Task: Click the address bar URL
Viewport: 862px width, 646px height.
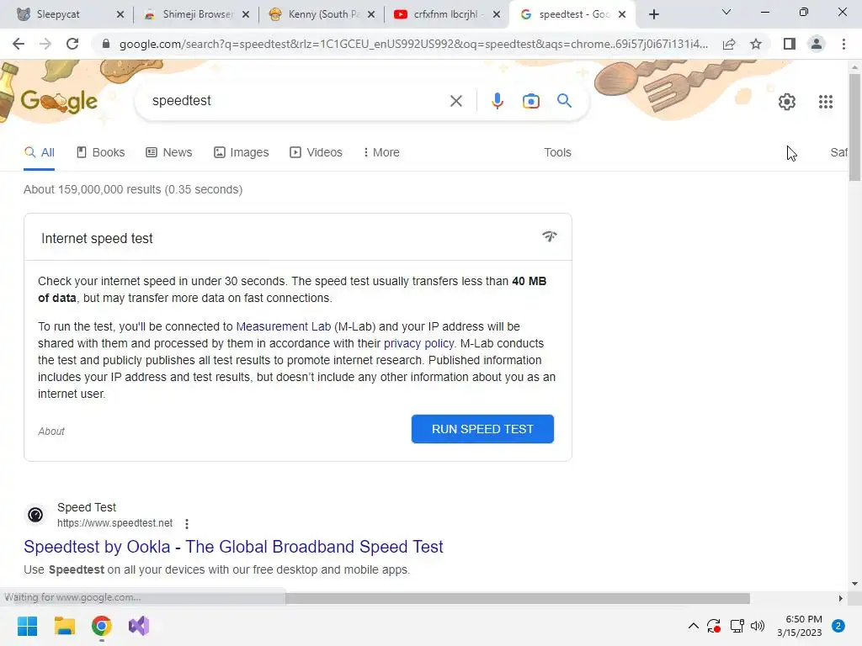Action: coord(413,44)
